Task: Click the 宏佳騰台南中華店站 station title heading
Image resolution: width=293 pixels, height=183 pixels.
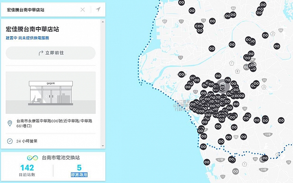Action: click(32, 29)
